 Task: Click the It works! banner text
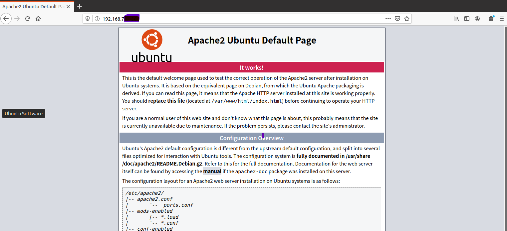point(251,67)
